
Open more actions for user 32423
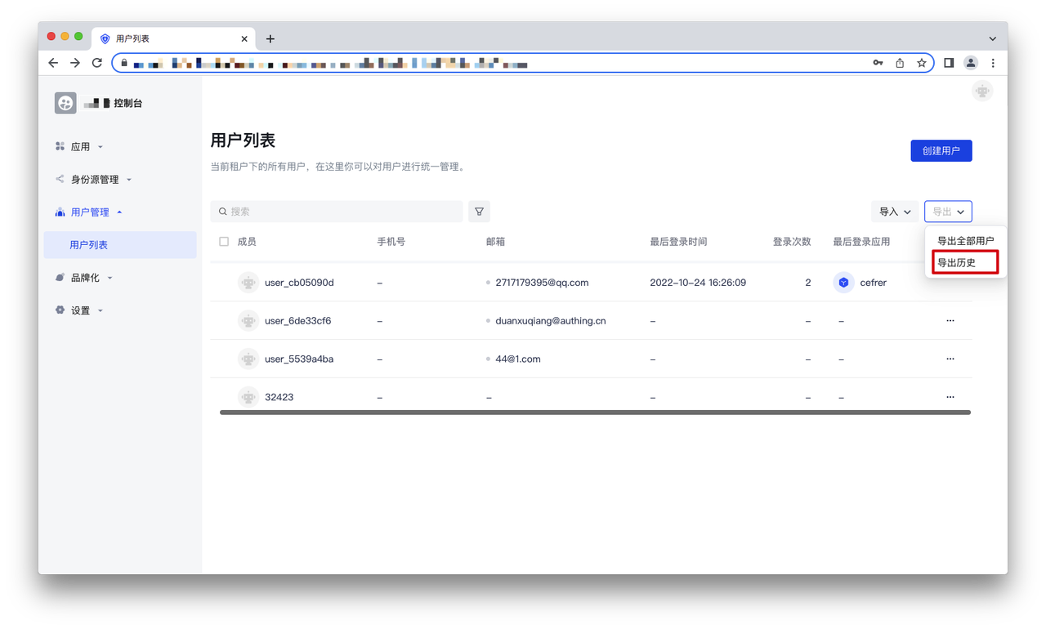(950, 397)
